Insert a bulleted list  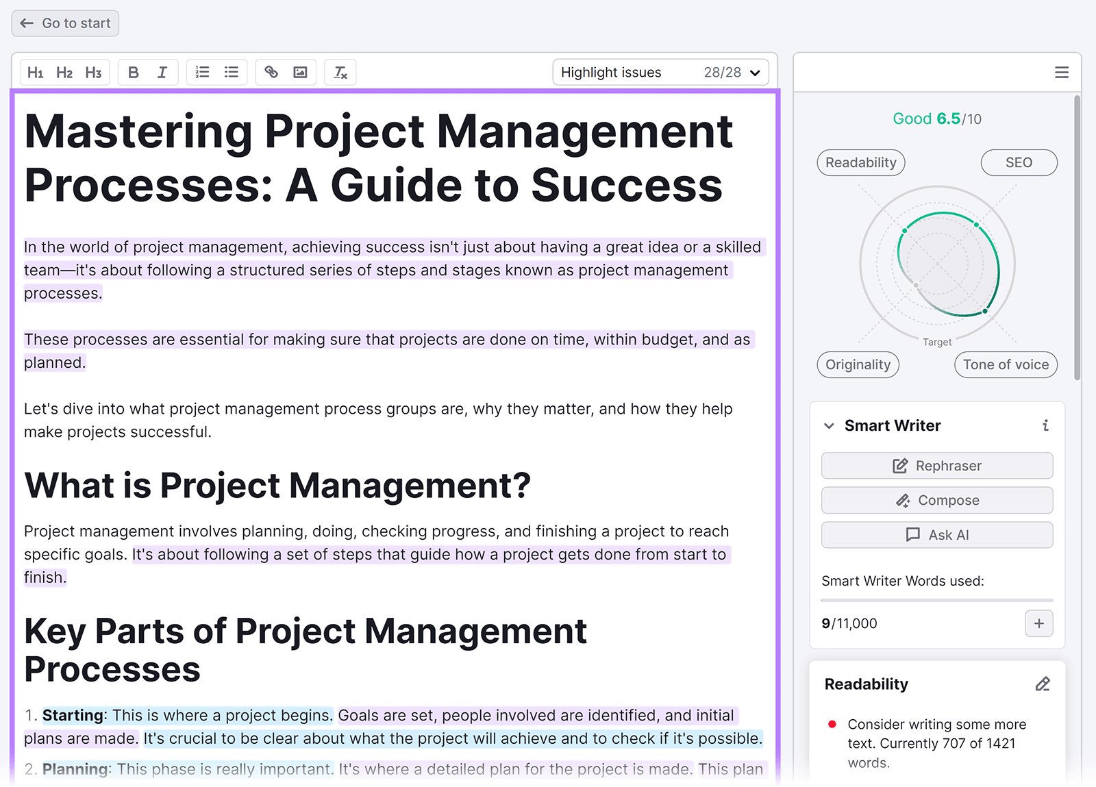point(232,73)
